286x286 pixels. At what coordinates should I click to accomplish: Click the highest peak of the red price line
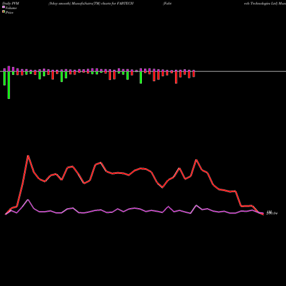[x=28, y=156]
